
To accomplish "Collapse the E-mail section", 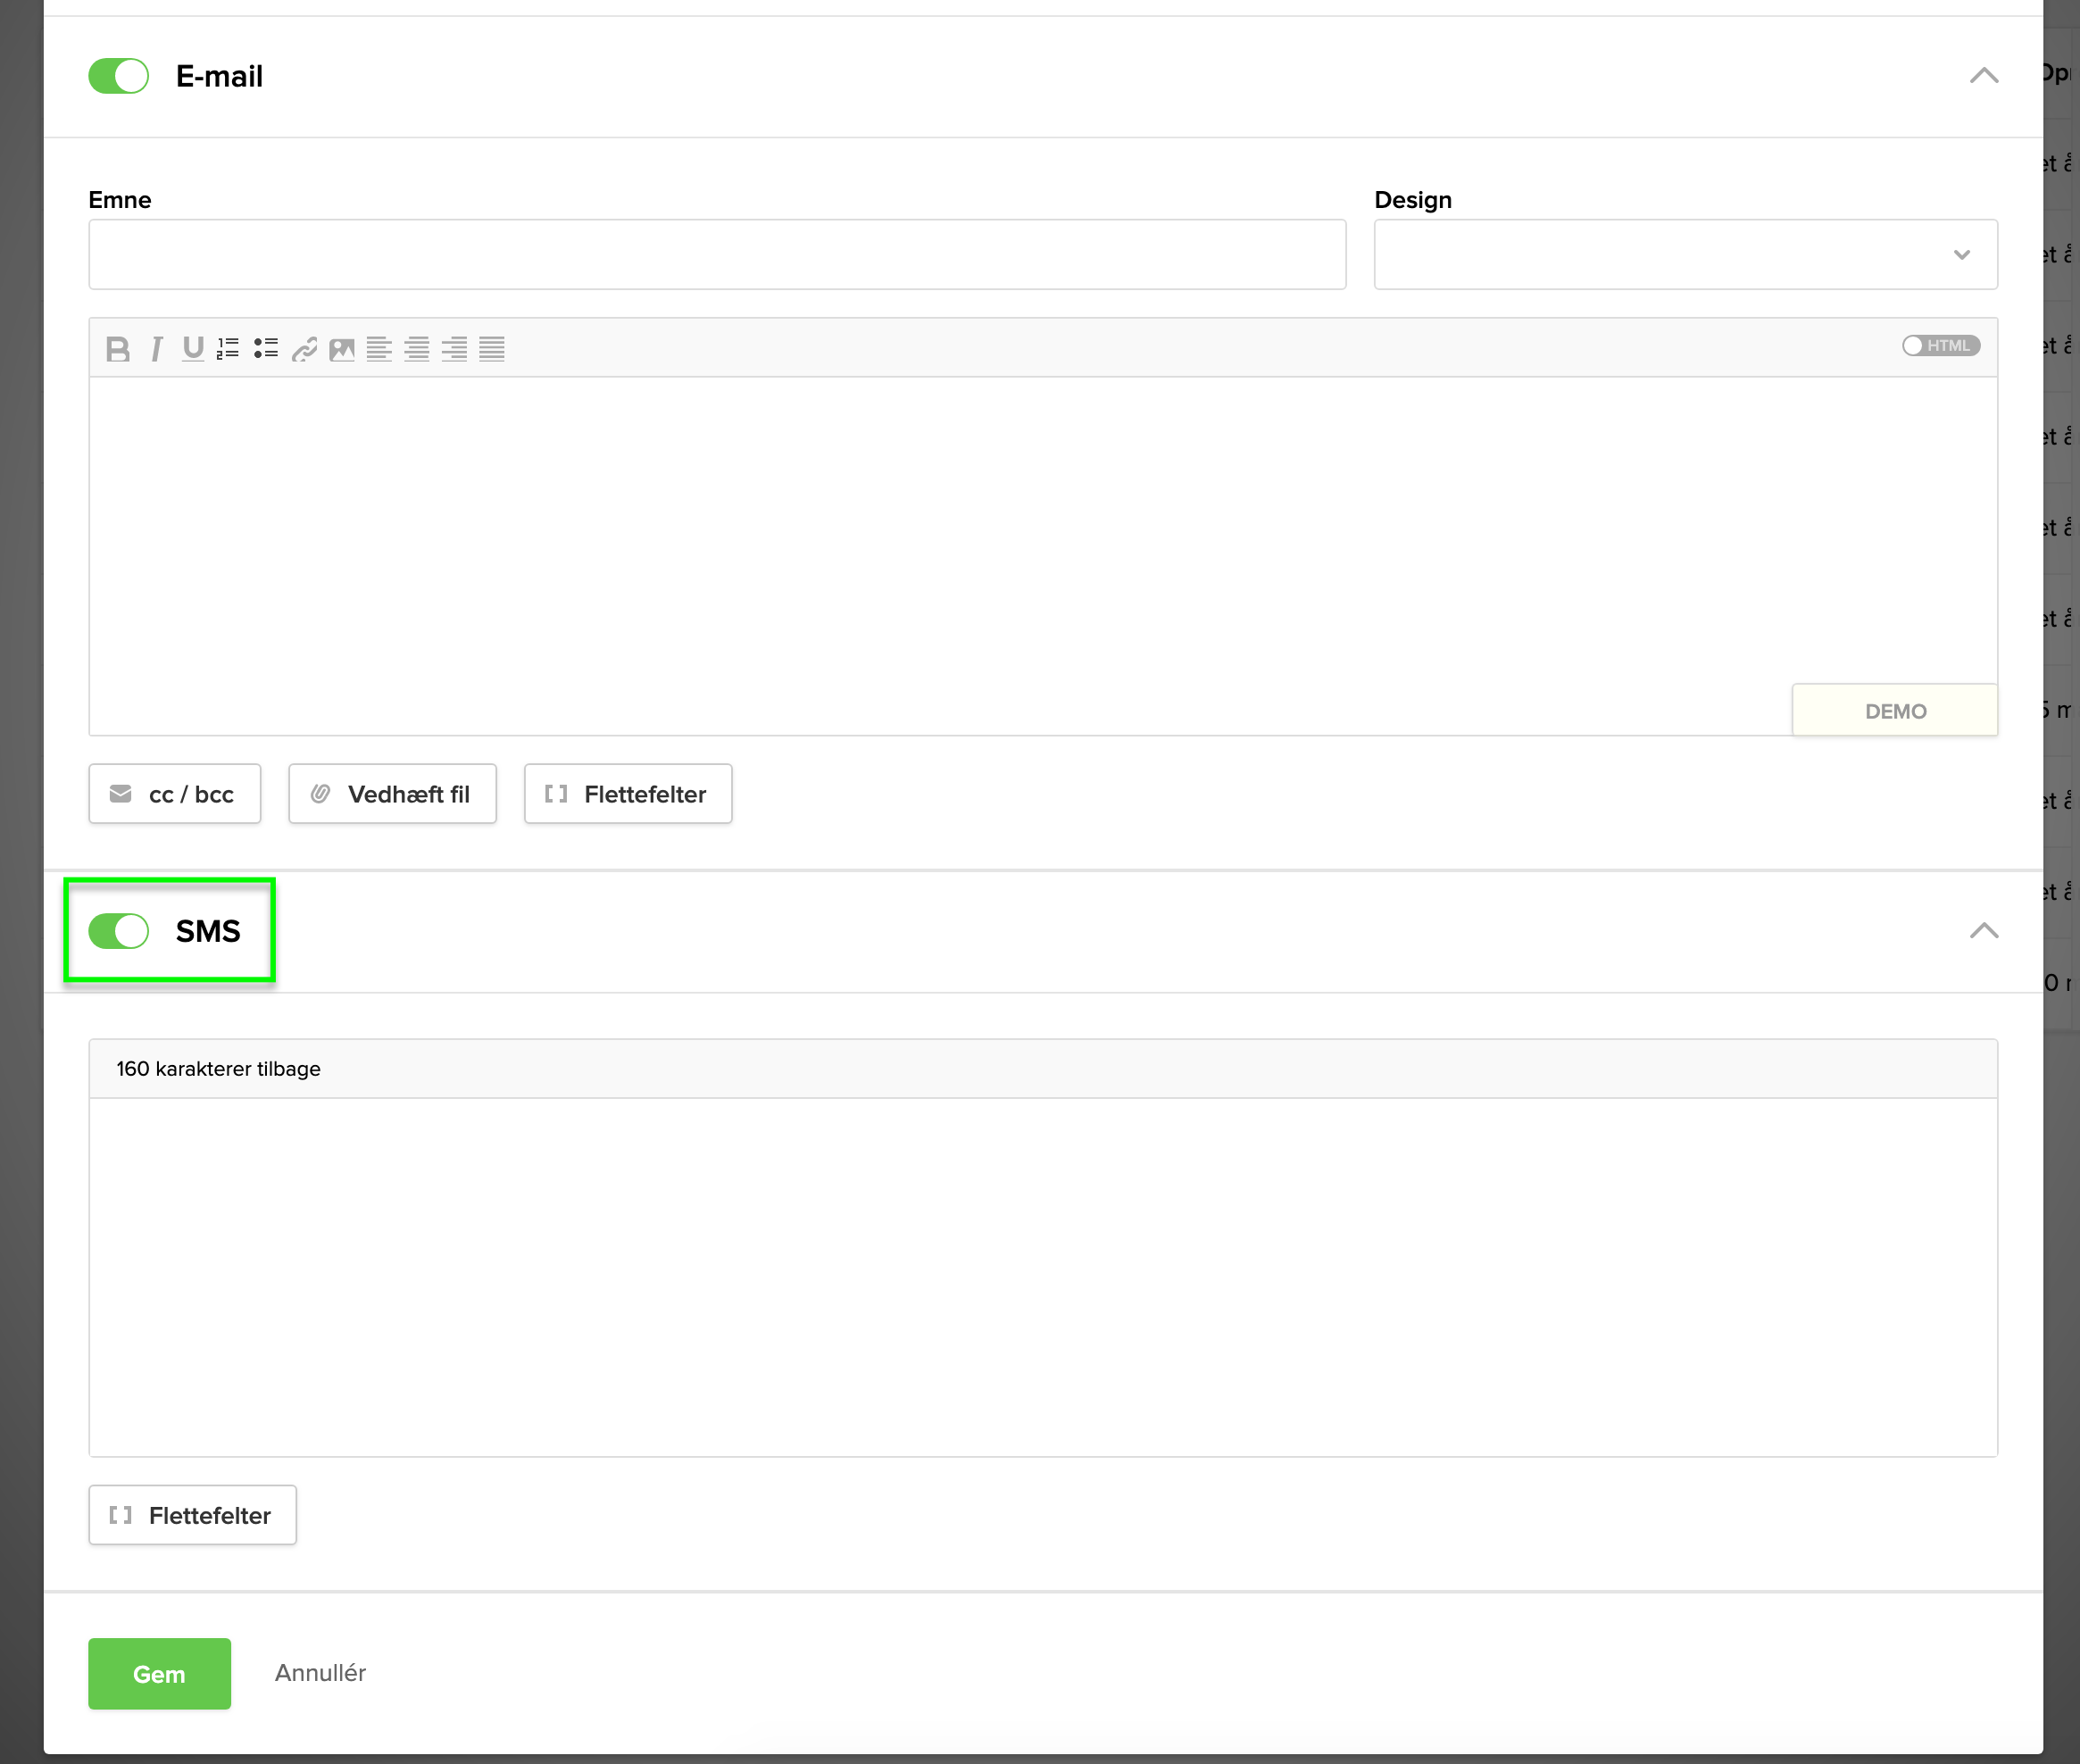I will 1983,76.
